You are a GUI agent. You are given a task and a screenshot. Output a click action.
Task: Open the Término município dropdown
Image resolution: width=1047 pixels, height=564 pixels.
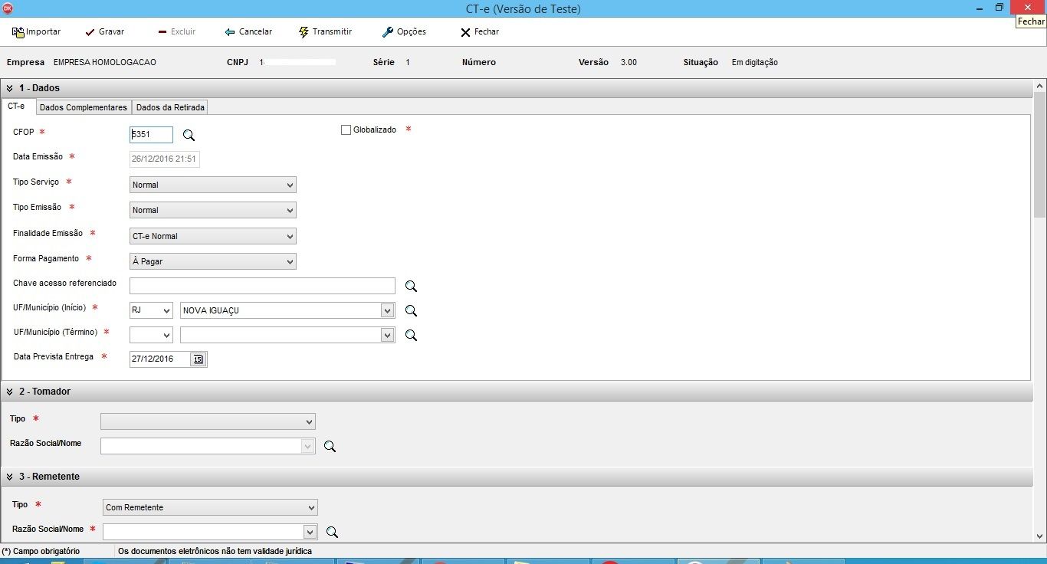click(287, 335)
